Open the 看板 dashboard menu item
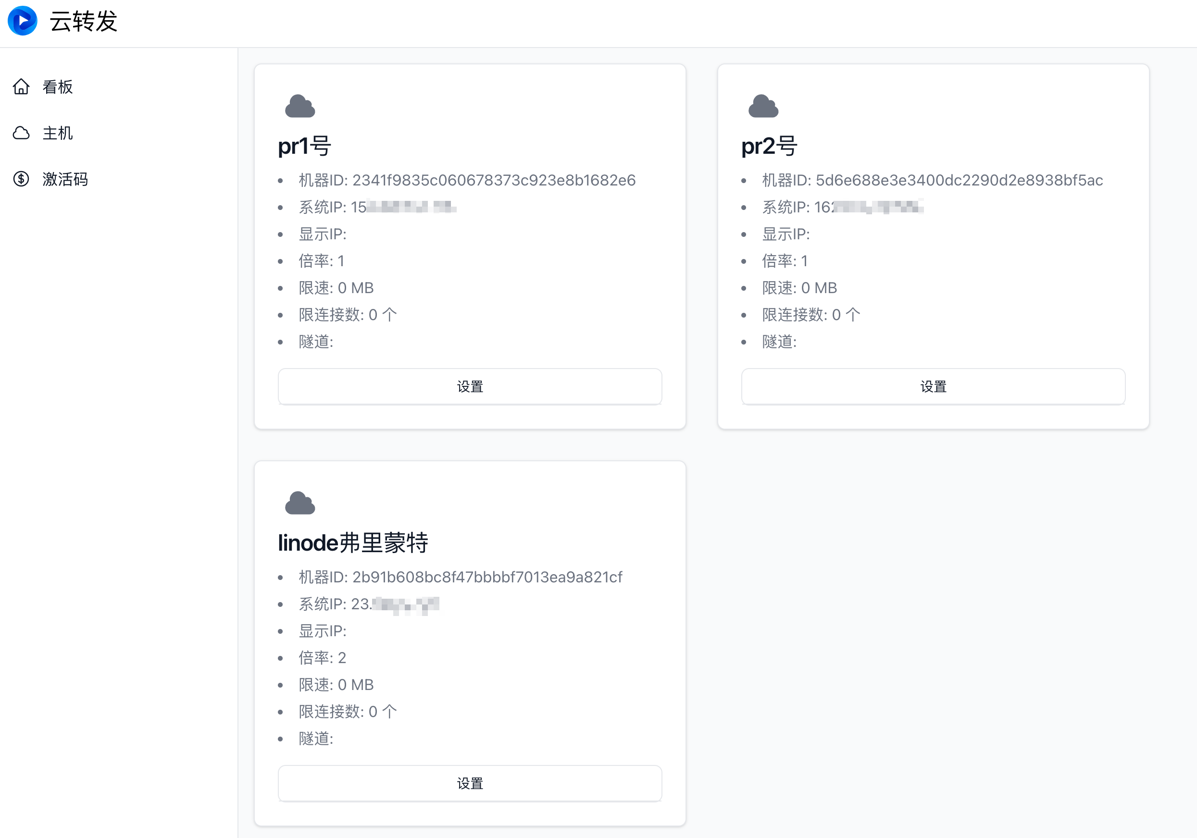The height and width of the screenshot is (838, 1197). pyautogui.click(x=57, y=87)
